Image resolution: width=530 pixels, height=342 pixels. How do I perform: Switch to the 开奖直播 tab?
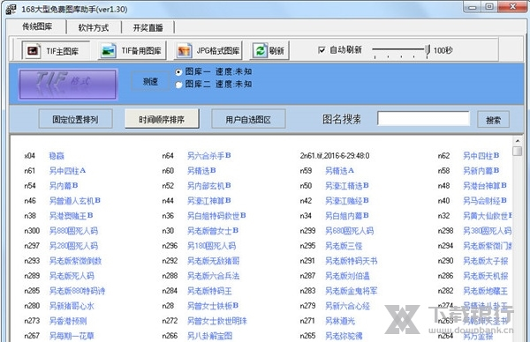(x=148, y=27)
